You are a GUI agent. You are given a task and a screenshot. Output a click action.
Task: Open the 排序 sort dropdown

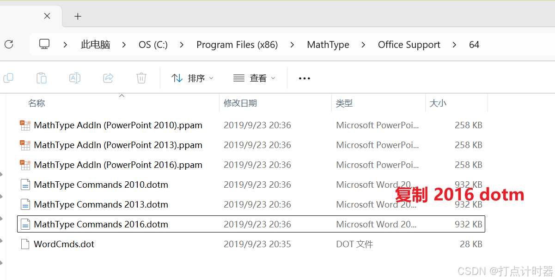click(192, 78)
